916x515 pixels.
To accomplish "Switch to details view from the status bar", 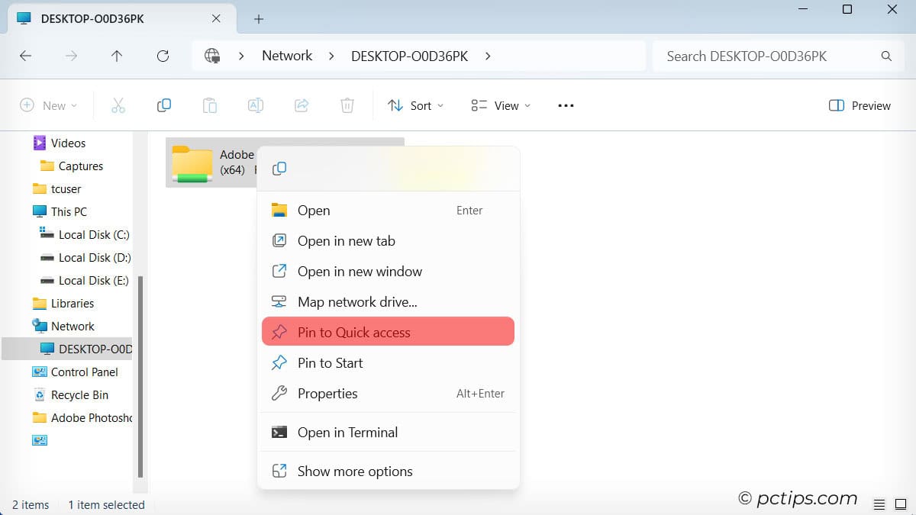I will tap(879, 504).
